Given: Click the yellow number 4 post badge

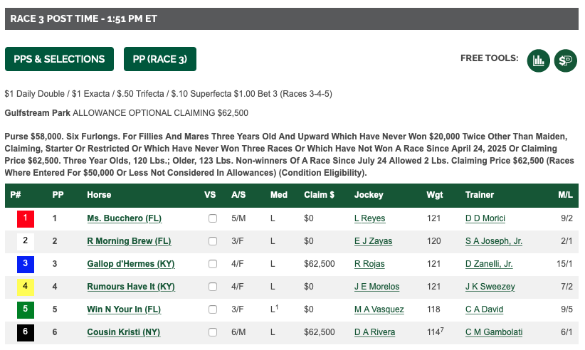Looking at the screenshot, I should click(25, 287).
